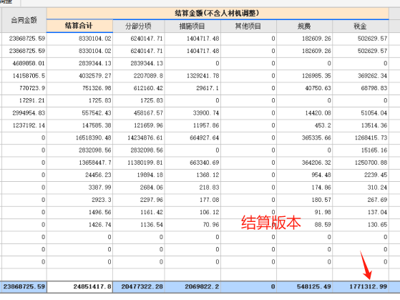The image size is (400, 300).
Task: Select cell with value 4689858.01
Action: (x=24, y=63)
